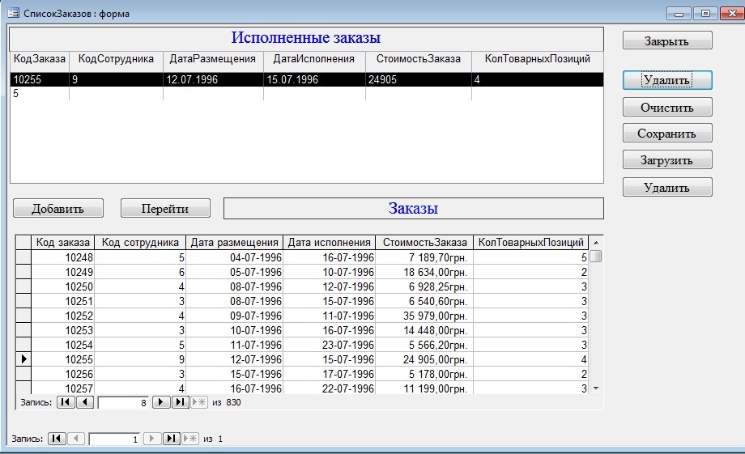Select row selector for order 10251

(x=23, y=301)
